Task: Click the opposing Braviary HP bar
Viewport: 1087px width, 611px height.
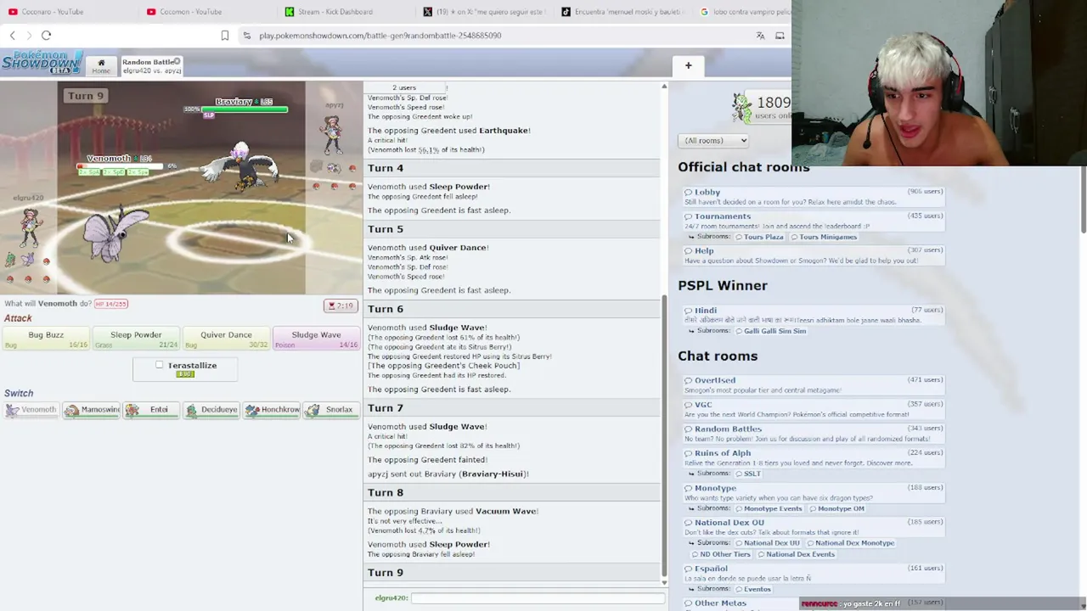Action: 245,109
